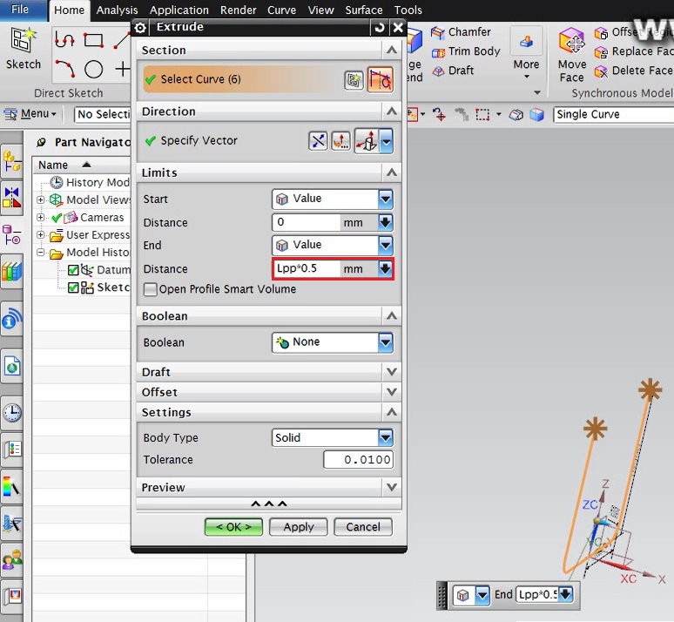Switch to the Curve tab
The width and height of the screenshot is (674, 622).
pyautogui.click(x=281, y=10)
